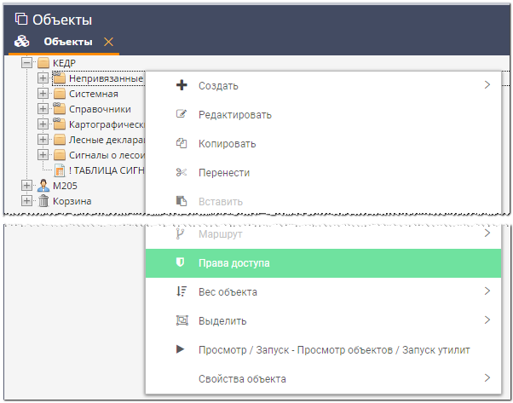
Task: Click the user icon for M205
Action: pos(43,186)
